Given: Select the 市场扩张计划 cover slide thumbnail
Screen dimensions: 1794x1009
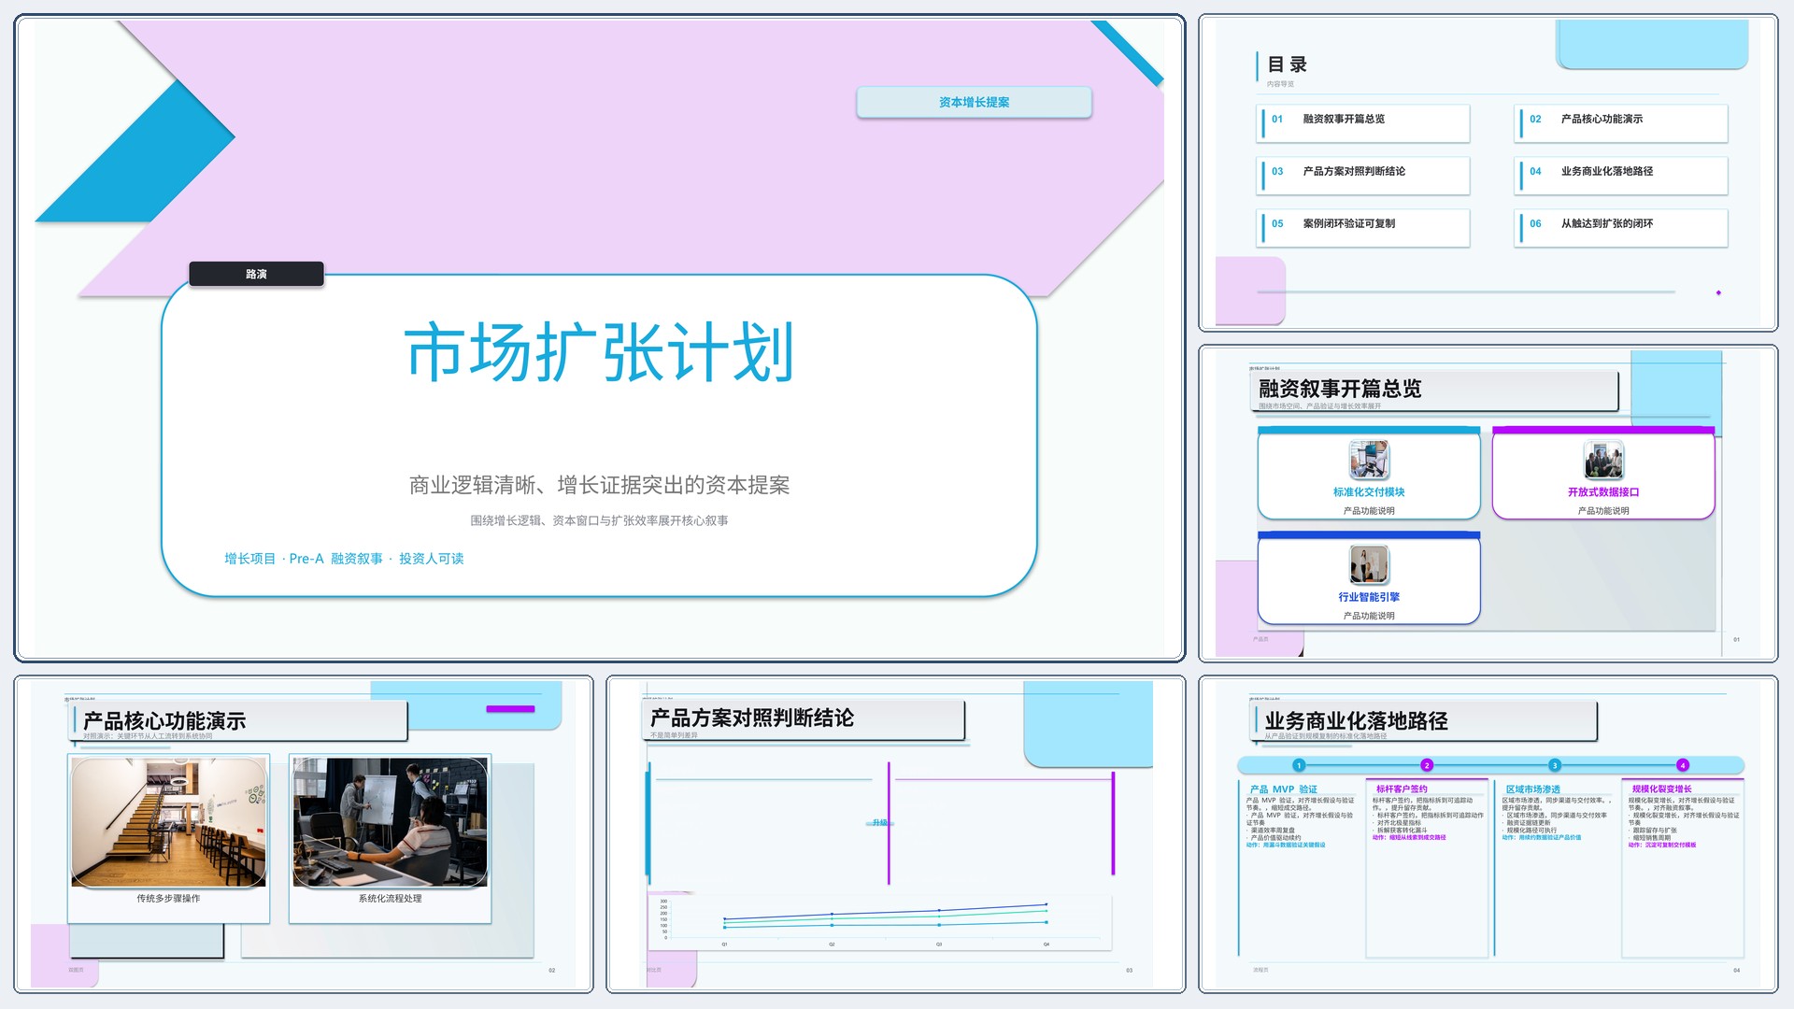Looking at the screenshot, I should [599, 337].
